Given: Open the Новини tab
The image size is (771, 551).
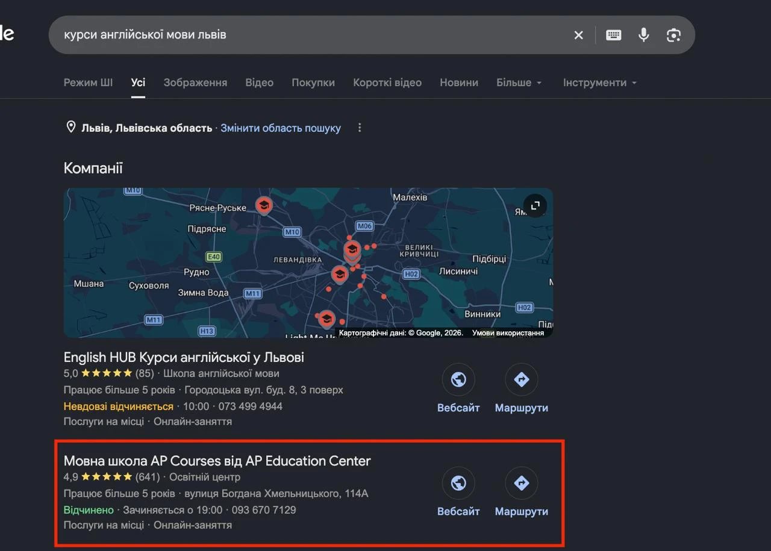Looking at the screenshot, I should (459, 82).
